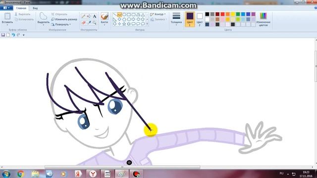Select the Text tool
The width and height of the screenshot is (317, 178).
click(95, 16)
